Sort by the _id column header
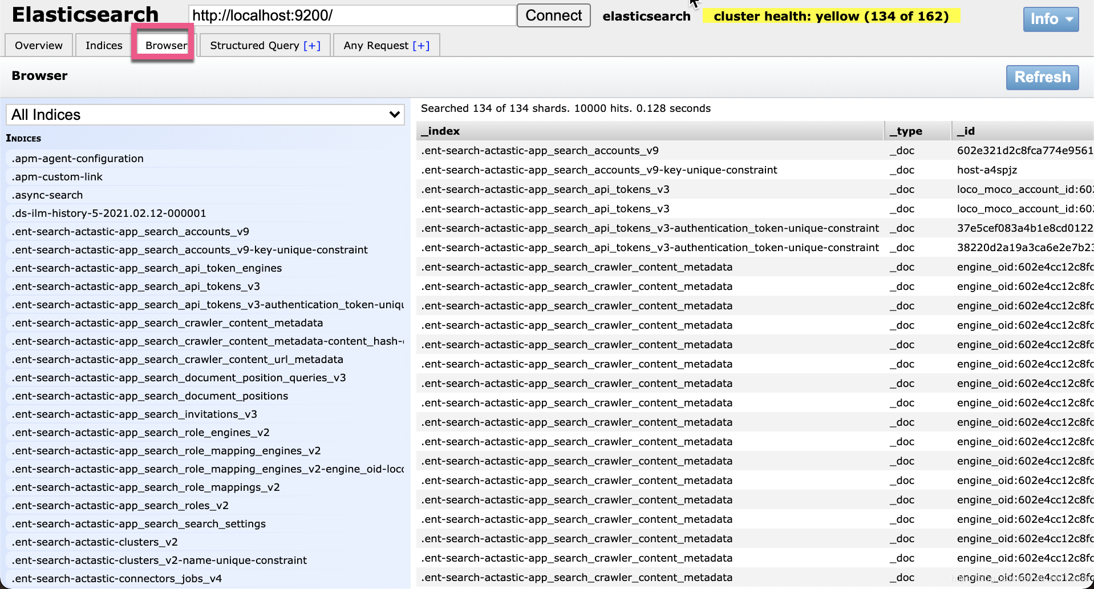1094x589 pixels. pos(1023,131)
